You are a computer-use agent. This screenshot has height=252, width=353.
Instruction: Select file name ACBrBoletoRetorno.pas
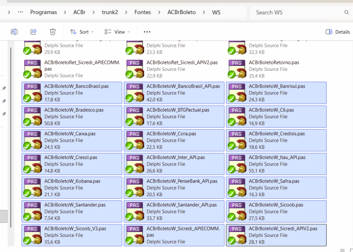point(274,62)
